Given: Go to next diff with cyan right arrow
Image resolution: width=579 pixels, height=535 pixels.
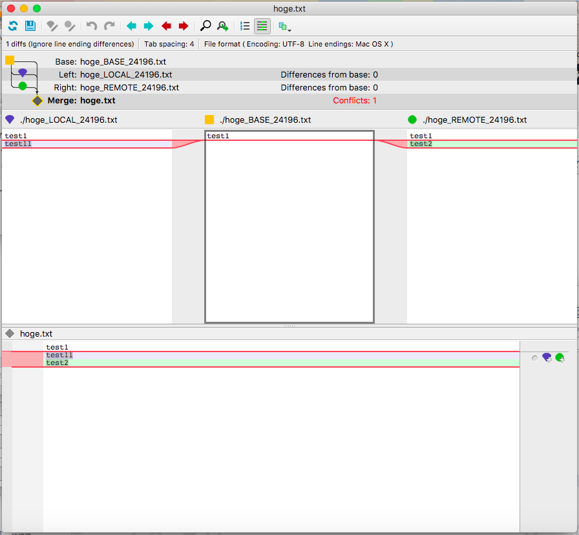Looking at the screenshot, I should 149,26.
